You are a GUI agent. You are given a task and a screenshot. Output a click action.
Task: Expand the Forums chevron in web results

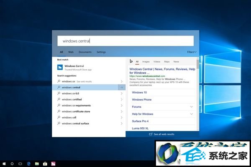pyautogui.click(x=192, y=107)
